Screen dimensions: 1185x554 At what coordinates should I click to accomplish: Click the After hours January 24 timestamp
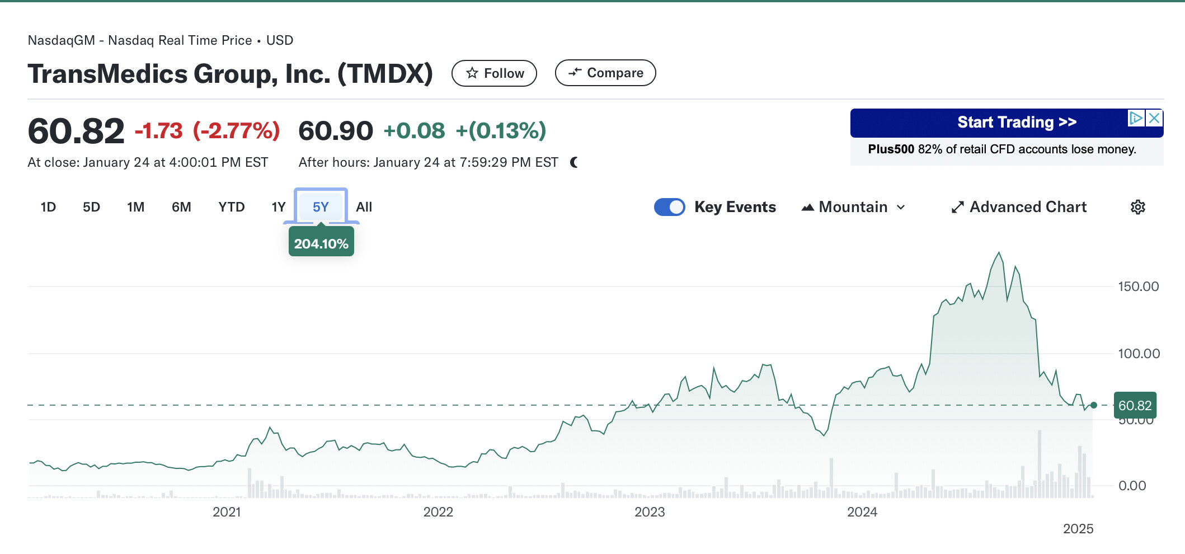tap(428, 162)
